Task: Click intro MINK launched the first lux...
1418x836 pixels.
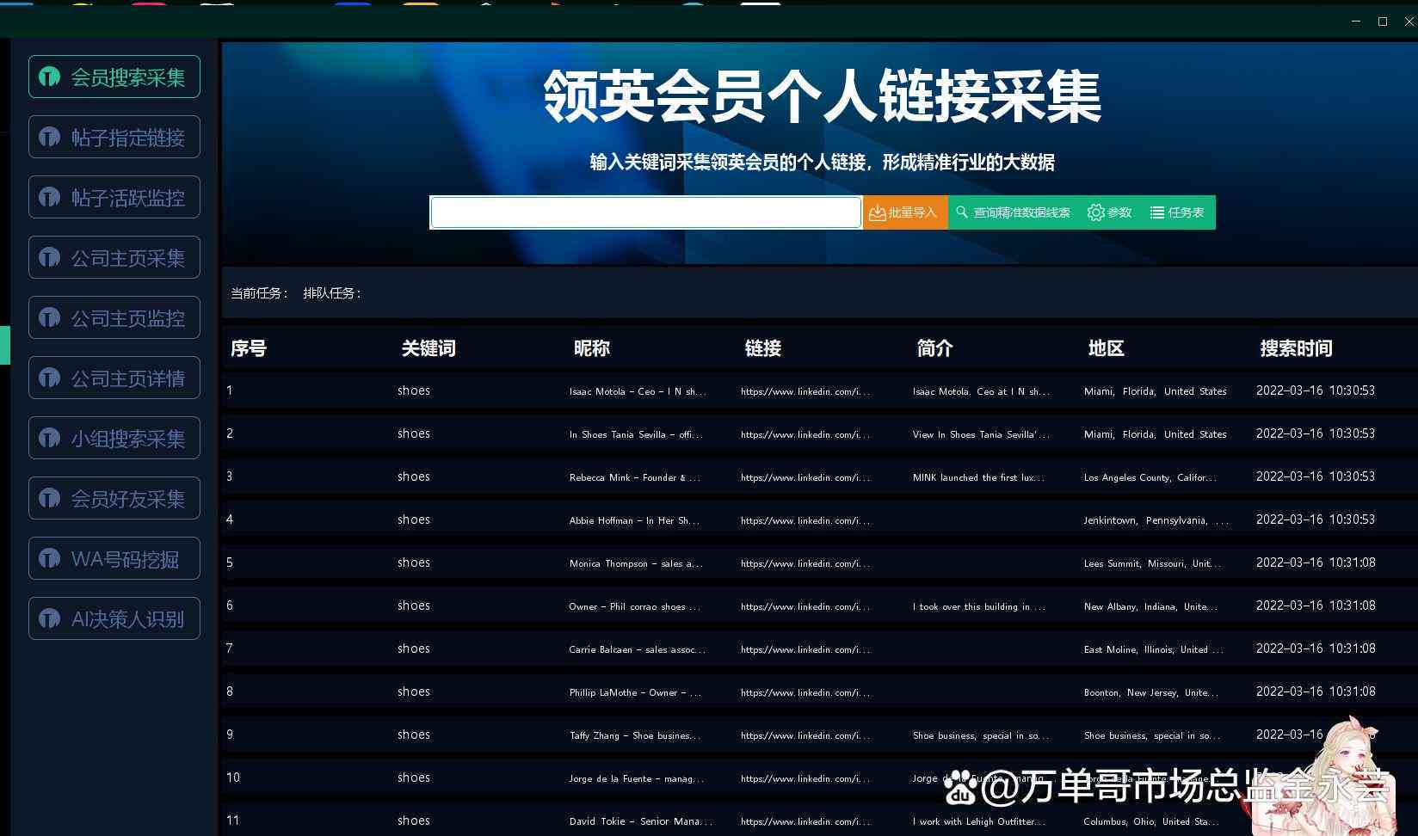Action: click(979, 477)
